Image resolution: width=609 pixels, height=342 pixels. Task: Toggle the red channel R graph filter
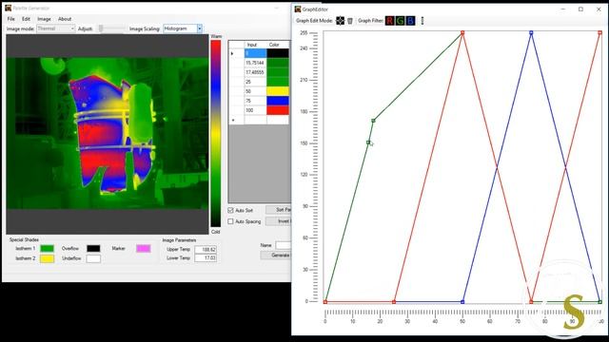[x=389, y=21]
